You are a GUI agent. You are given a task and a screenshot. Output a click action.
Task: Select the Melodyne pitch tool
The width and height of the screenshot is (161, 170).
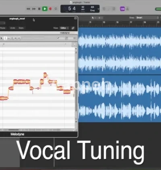(5, 38)
